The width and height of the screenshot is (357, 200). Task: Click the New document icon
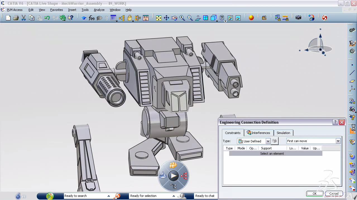(x=8, y=18)
